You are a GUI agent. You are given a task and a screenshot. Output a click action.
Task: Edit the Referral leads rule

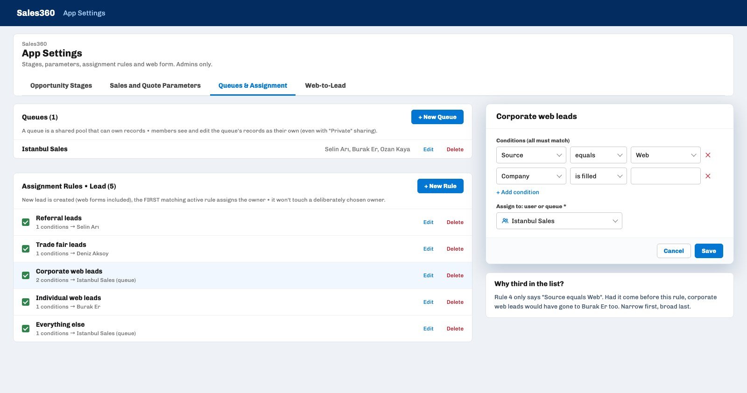click(x=428, y=222)
